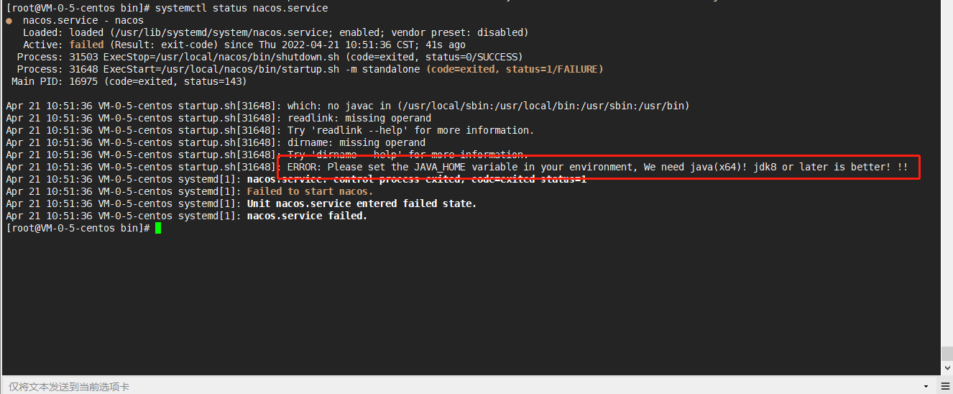This screenshot has height=394, width=953.
Task: Click the scrollbar down arrow
Action: pyautogui.click(x=947, y=369)
